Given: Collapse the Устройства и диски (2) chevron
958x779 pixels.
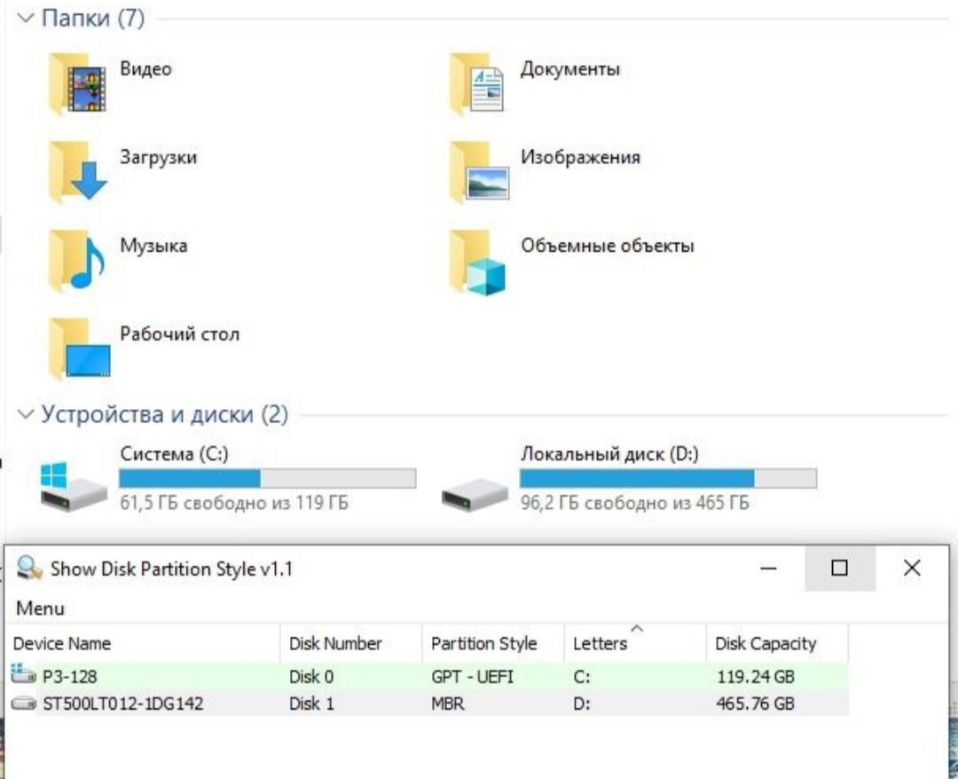Looking at the screenshot, I should tap(25, 414).
